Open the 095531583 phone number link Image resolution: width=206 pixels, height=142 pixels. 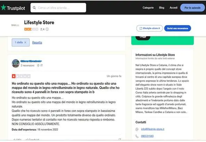click(147, 136)
